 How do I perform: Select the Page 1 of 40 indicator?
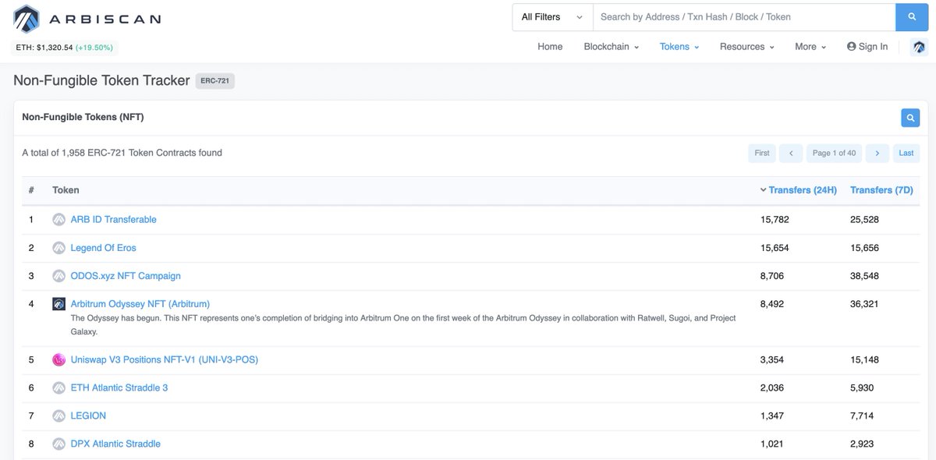coord(834,153)
